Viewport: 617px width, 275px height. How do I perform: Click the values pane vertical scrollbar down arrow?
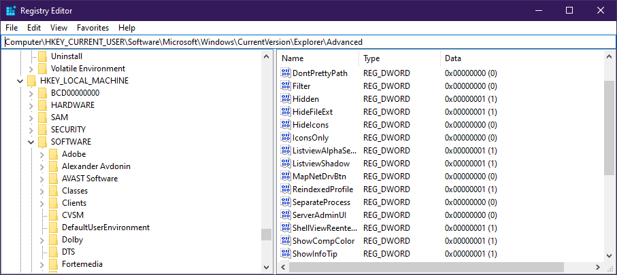coord(610,255)
